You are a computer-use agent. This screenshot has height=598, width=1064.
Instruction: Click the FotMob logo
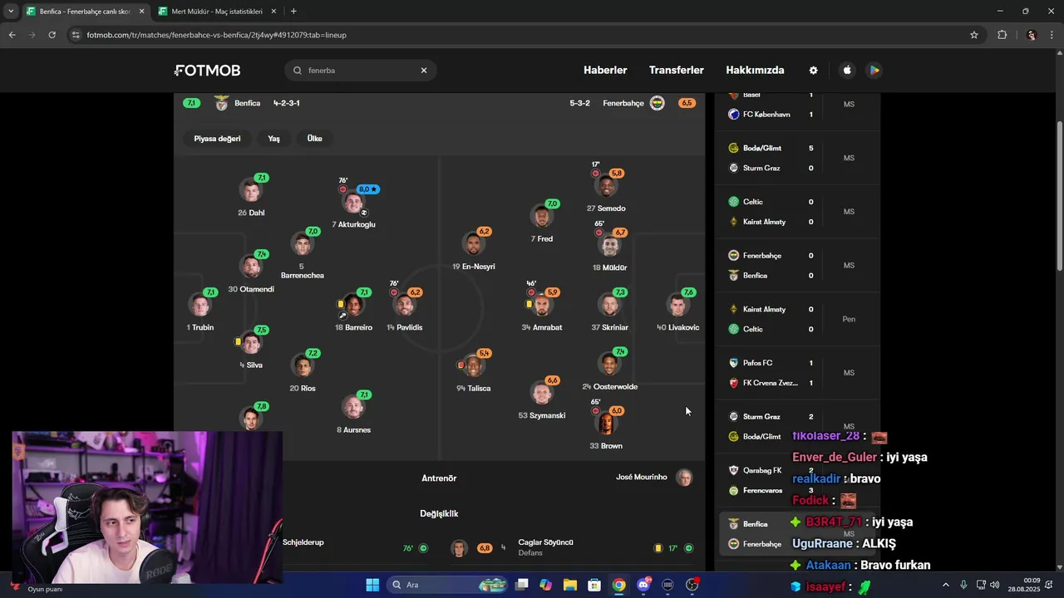click(208, 71)
